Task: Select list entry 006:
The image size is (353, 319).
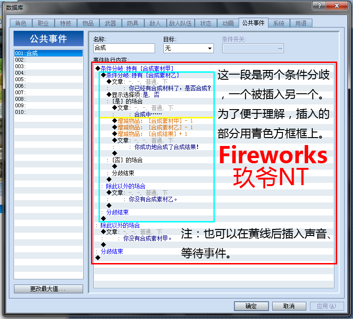Action: 49,86
